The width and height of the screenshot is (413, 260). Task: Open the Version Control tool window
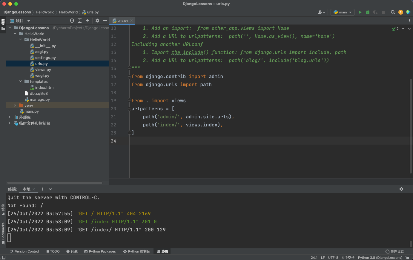click(x=24, y=251)
